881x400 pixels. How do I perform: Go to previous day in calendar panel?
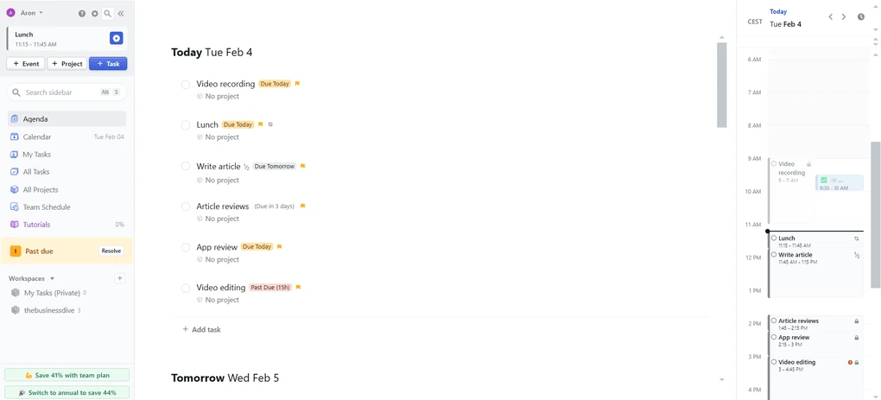(x=831, y=17)
